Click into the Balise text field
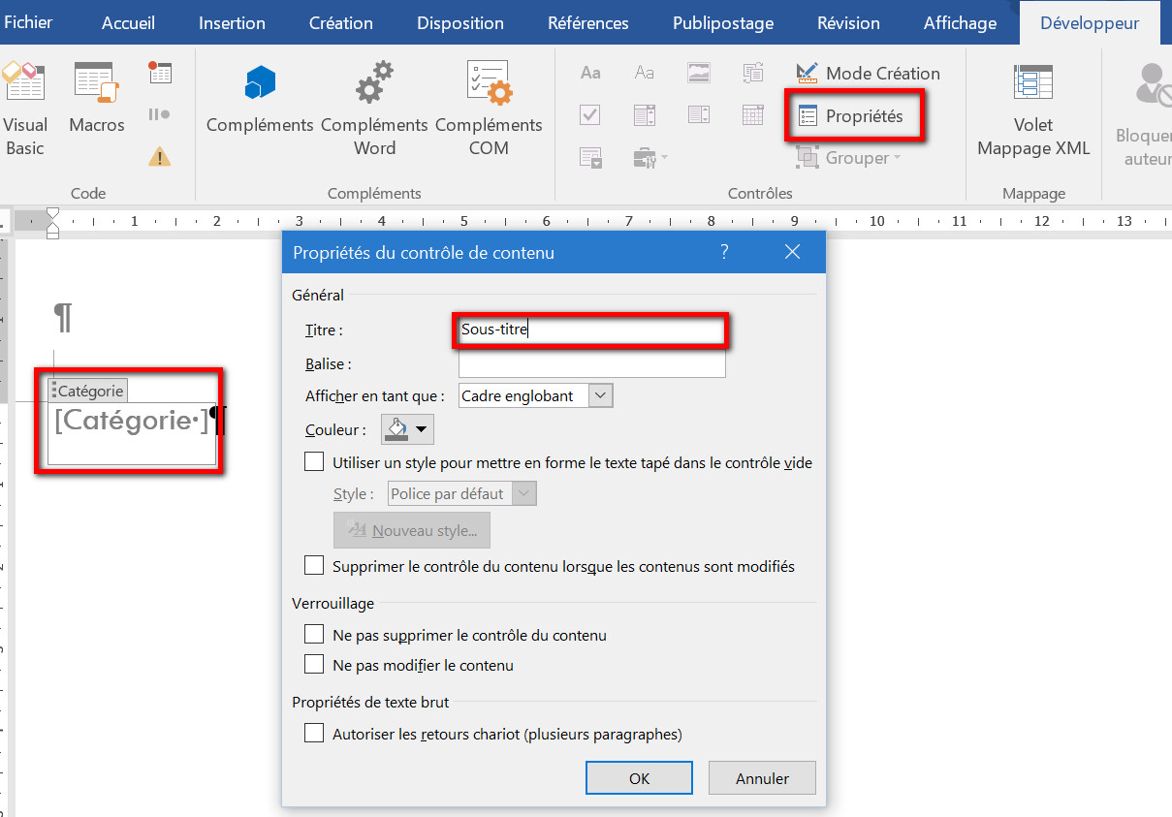This screenshot has width=1172, height=817. pyautogui.click(x=591, y=364)
